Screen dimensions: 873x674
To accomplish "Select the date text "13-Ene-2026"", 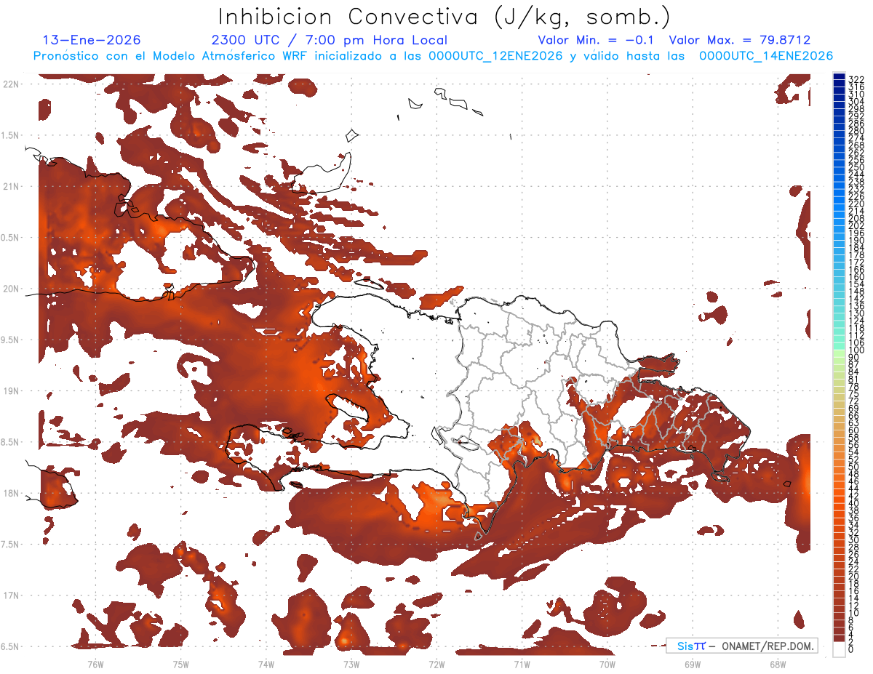I will click(92, 40).
